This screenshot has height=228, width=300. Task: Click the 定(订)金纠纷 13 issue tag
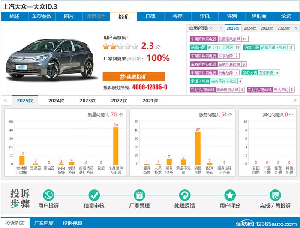[215, 48]
